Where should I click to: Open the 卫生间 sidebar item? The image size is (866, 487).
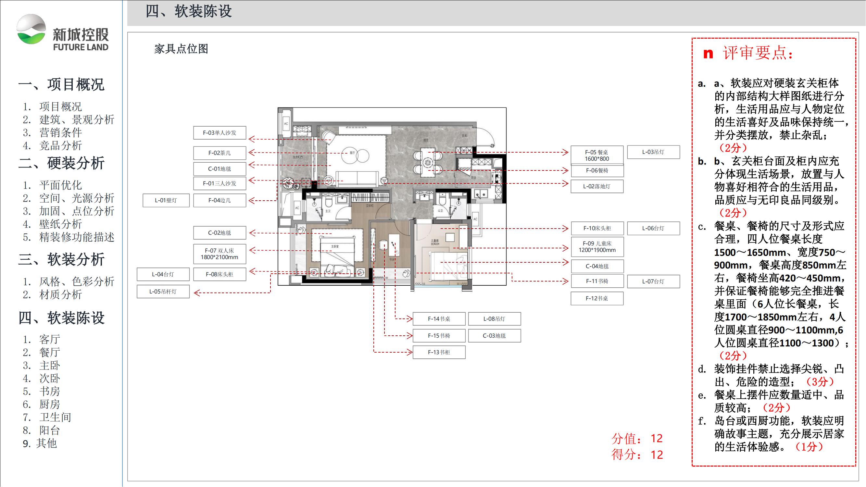click(x=55, y=418)
